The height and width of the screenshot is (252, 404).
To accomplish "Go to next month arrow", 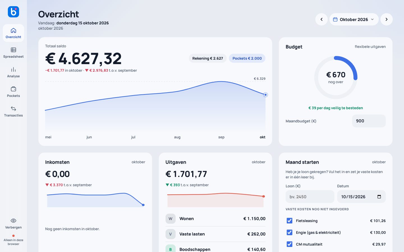I will click(387, 19).
